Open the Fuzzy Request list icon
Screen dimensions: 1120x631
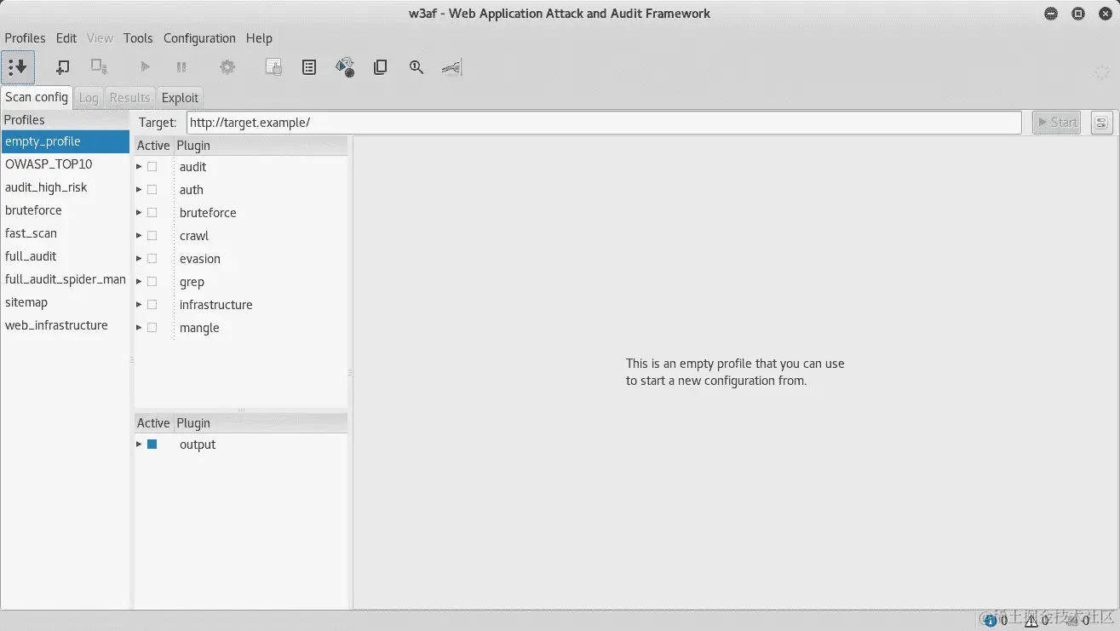309,67
